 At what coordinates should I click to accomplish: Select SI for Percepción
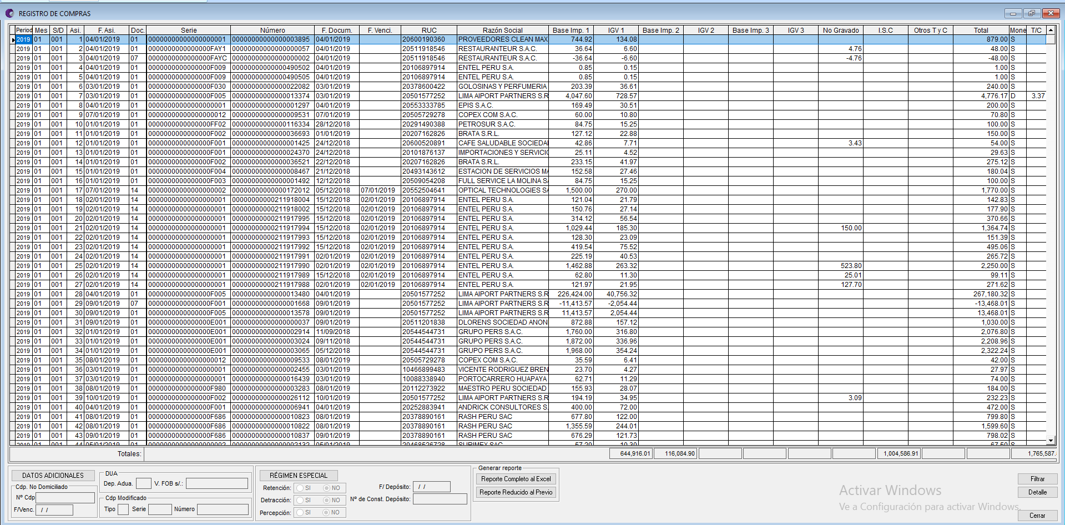300,513
